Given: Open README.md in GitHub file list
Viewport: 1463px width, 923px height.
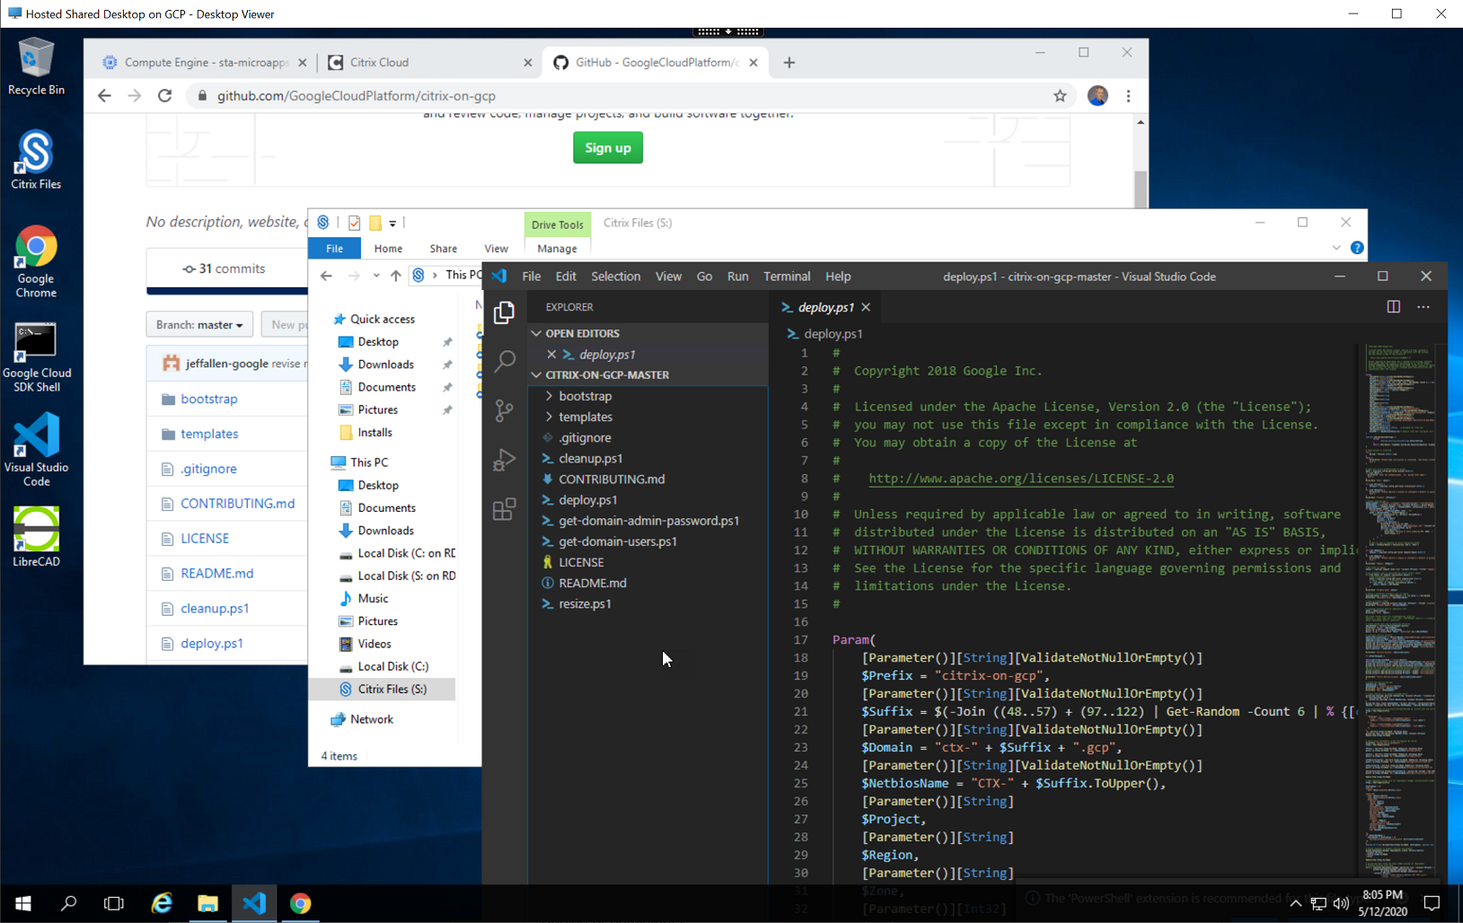Looking at the screenshot, I should (216, 574).
